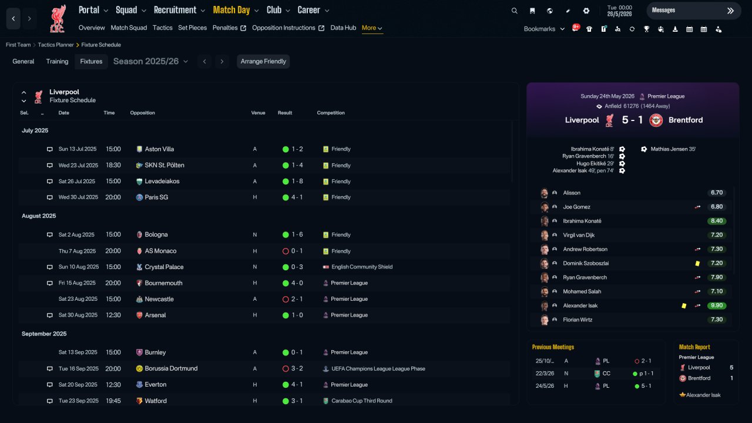Click Alexander Isak's 9.90 rating
This screenshot has width=752, height=423.
(x=717, y=305)
